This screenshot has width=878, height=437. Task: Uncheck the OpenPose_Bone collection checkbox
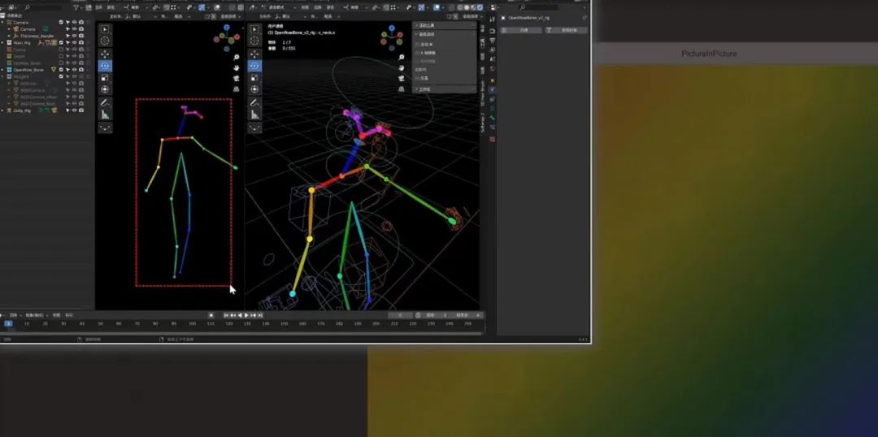click(x=61, y=70)
